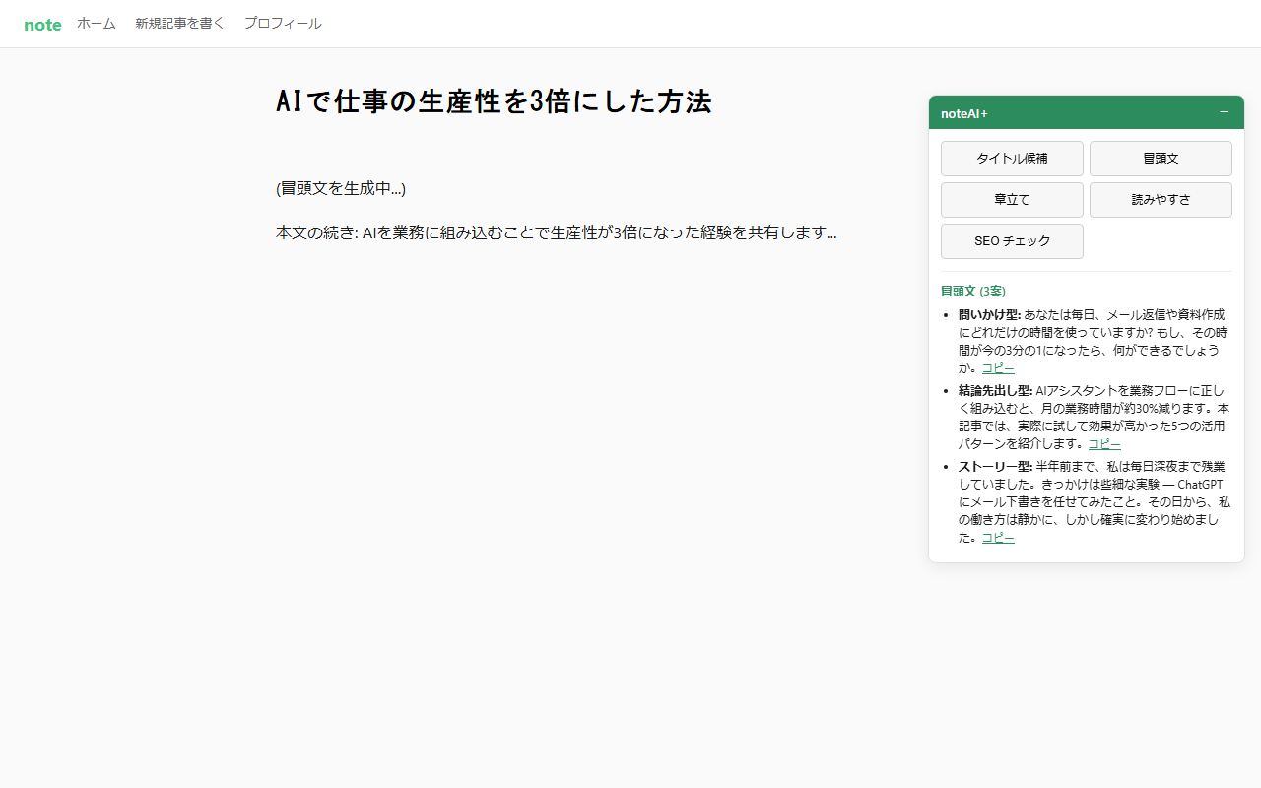The image size is (1261, 788).
Task: Click the タイトル候補 button
Action: pos(1012,159)
